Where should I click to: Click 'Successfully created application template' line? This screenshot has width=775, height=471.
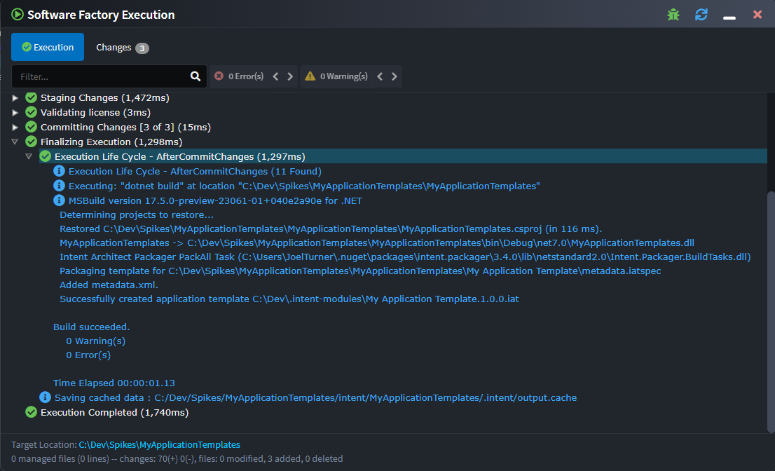(x=289, y=299)
